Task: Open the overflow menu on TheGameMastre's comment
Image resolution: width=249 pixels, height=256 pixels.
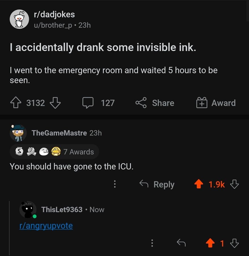Action: pyautogui.click(x=115, y=184)
